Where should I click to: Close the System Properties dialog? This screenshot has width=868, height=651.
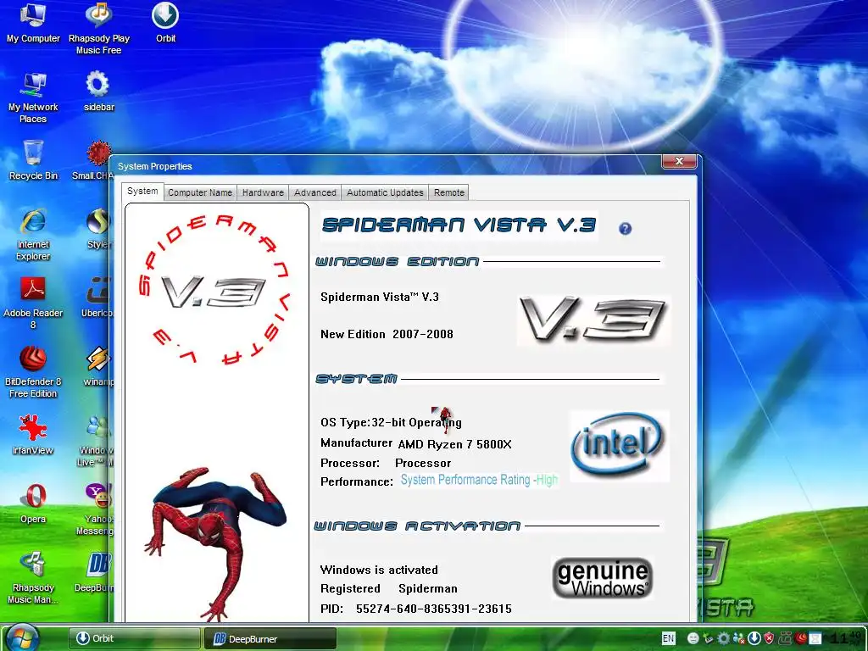(679, 161)
